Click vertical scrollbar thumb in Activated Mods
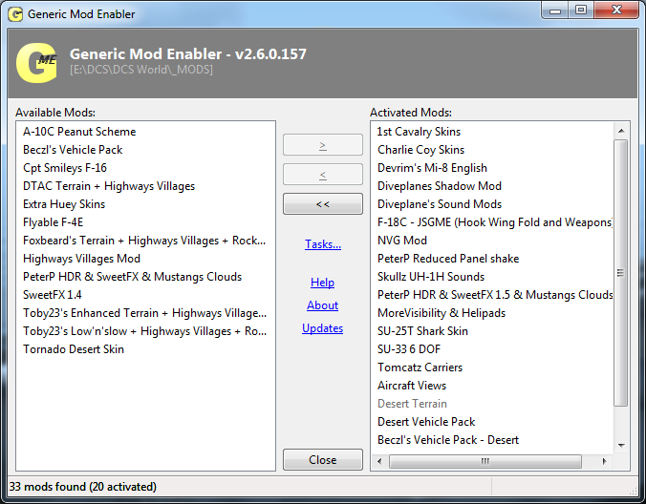The image size is (646, 504). point(620,273)
